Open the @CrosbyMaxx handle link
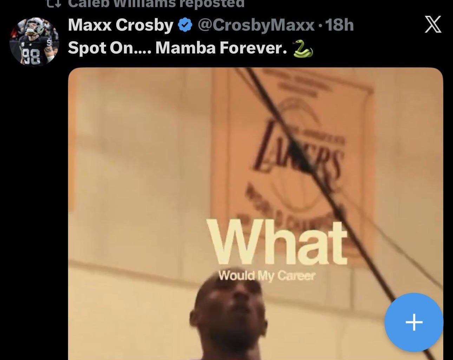The image size is (453, 360). point(256,25)
